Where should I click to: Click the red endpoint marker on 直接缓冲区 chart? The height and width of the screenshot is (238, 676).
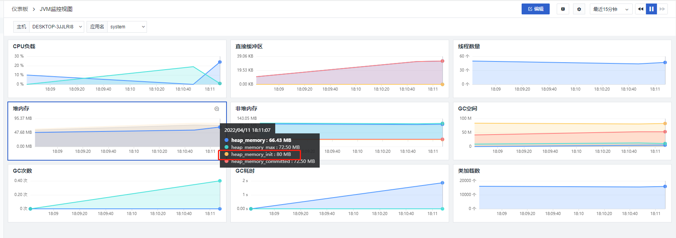pyautogui.click(x=442, y=61)
